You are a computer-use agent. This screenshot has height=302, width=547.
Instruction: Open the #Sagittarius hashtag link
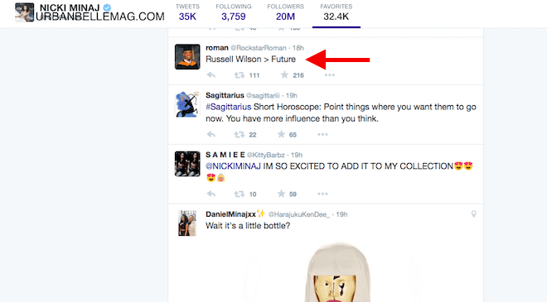[229, 107]
